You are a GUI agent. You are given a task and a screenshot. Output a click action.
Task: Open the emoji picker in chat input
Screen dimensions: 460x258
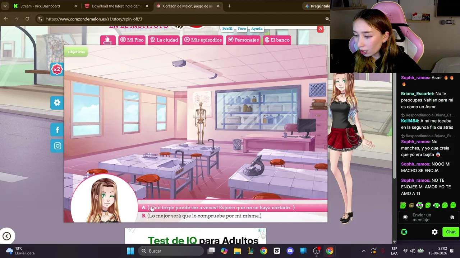click(452, 217)
